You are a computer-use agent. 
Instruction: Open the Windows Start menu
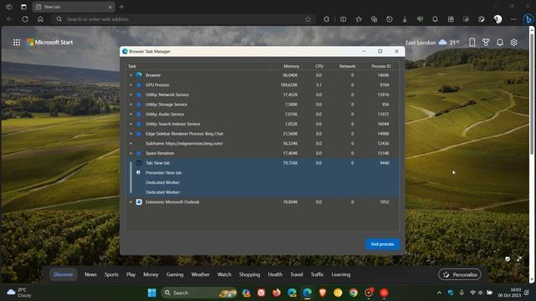pos(152,293)
